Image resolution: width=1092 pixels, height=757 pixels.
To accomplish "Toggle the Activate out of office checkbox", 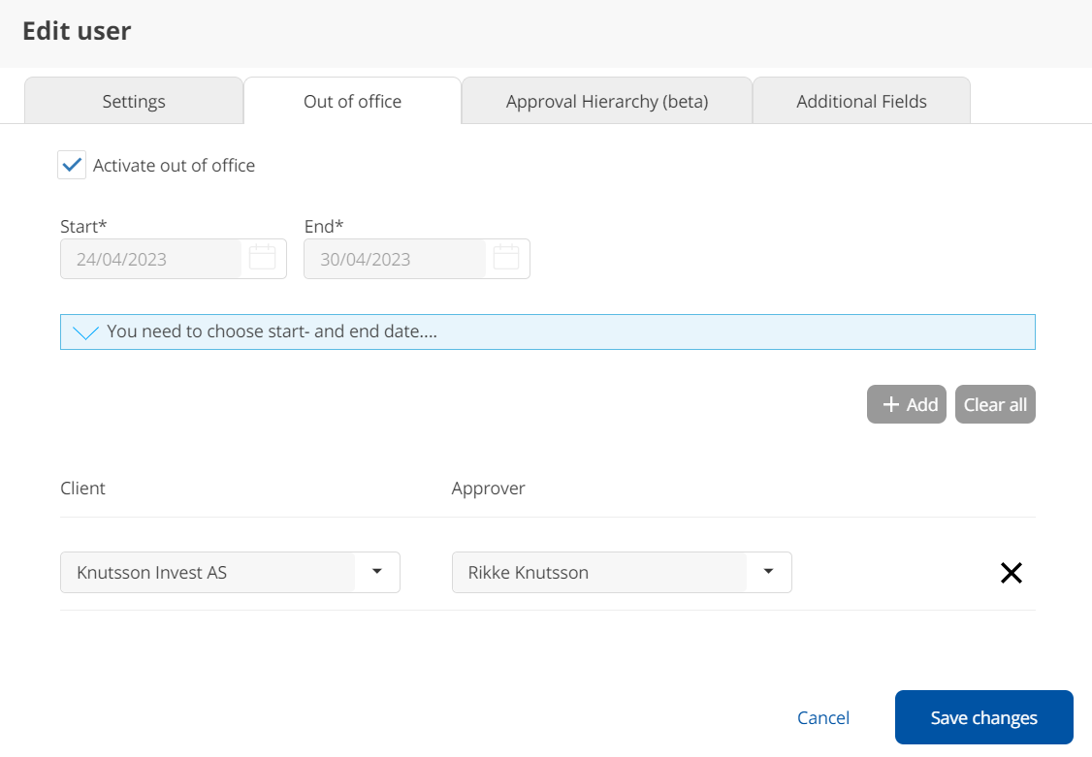I will point(72,165).
